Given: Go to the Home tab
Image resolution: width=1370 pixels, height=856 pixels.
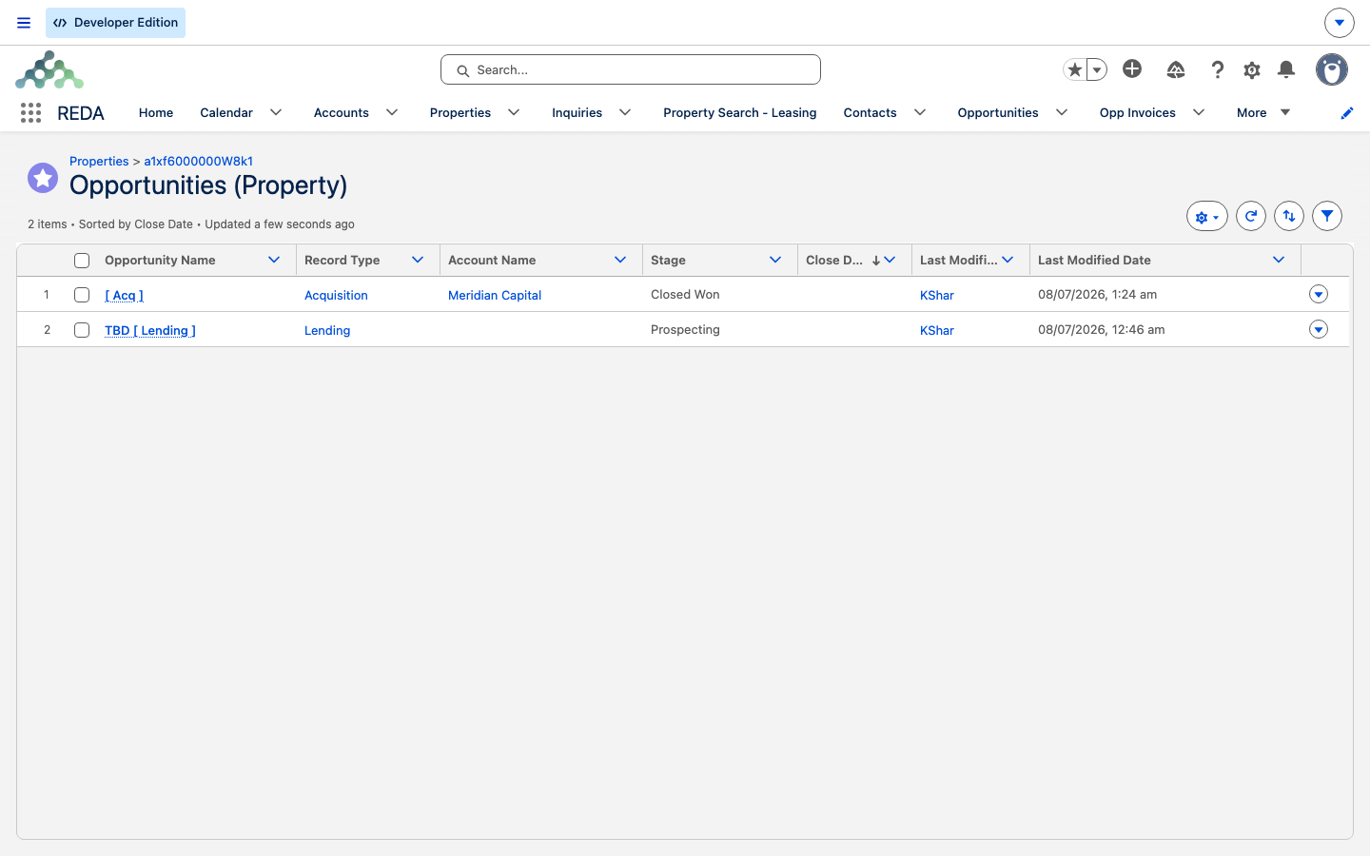Looking at the screenshot, I should [156, 112].
